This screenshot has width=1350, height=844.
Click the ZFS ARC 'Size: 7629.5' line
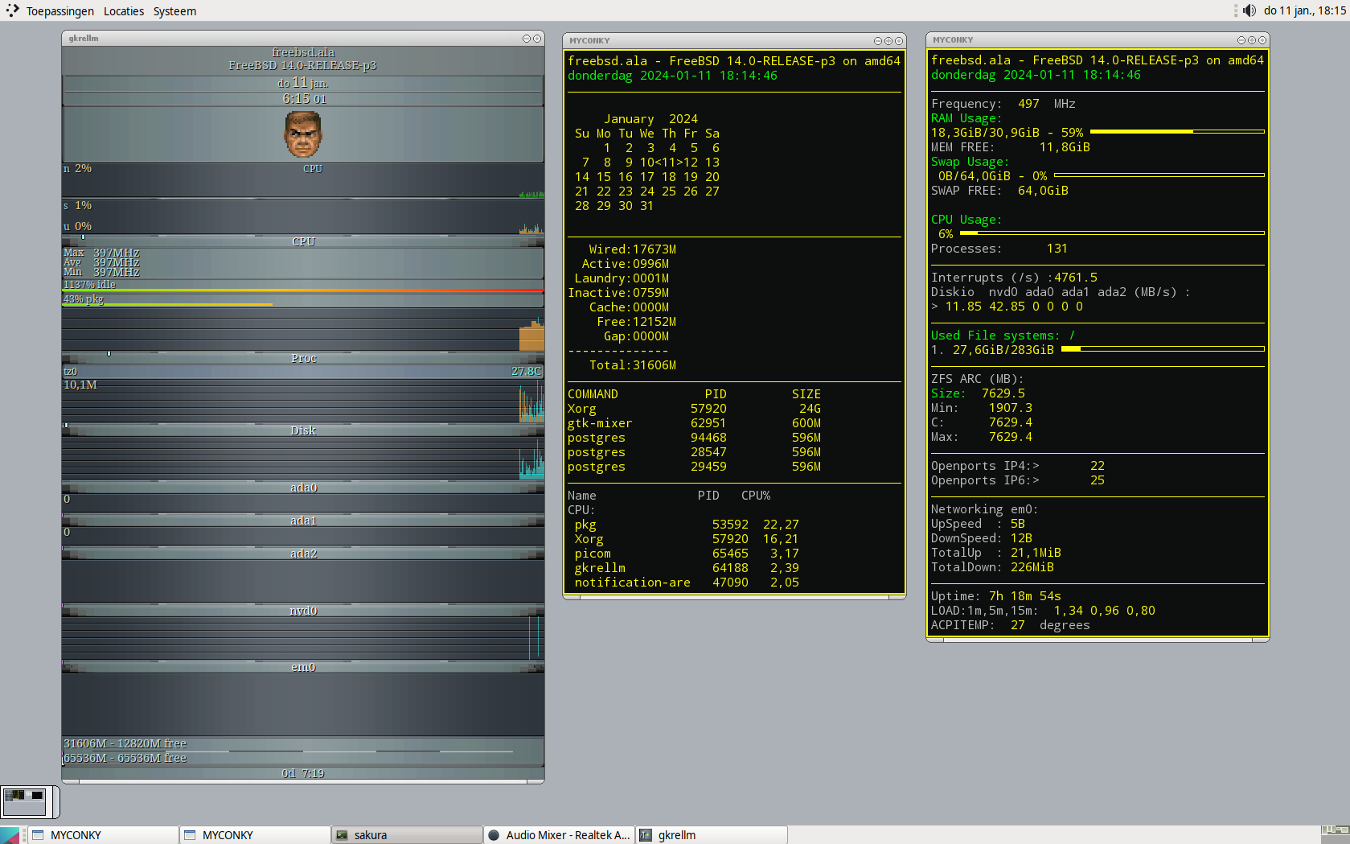978,393
